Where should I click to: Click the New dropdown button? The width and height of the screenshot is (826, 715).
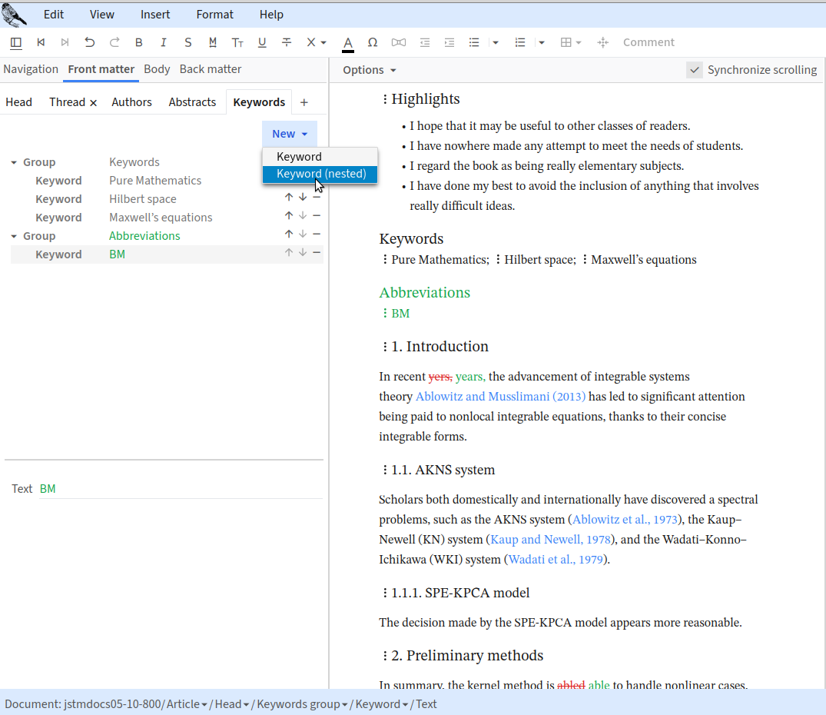pos(289,134)
